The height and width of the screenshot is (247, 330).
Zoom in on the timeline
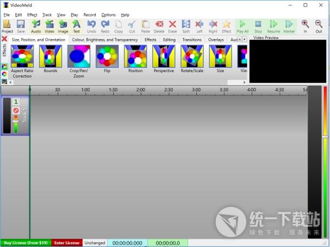pyautogui.click(x=305, y=26)
